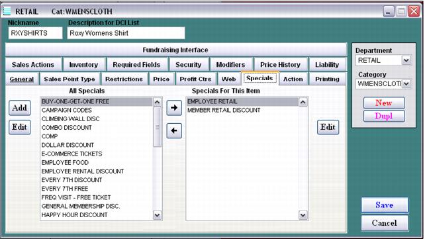The image size is (425, 239).
Task: Select EMPLOYEE RETAIL in item specials
Action: (242, 101)
